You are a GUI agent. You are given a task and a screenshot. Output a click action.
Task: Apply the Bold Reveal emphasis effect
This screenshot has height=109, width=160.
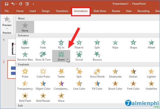(43, 97)
